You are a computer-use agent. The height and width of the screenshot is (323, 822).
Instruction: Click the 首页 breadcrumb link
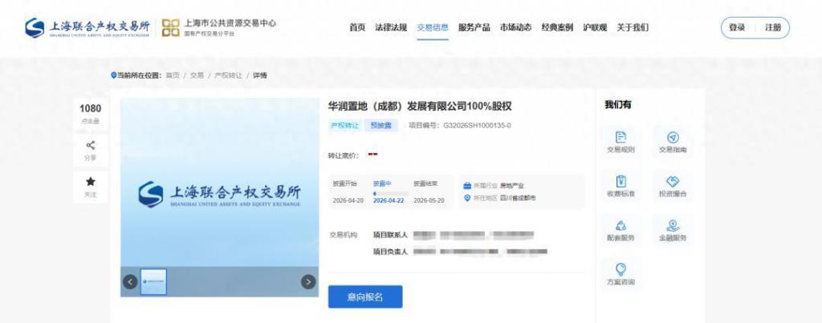173,75
